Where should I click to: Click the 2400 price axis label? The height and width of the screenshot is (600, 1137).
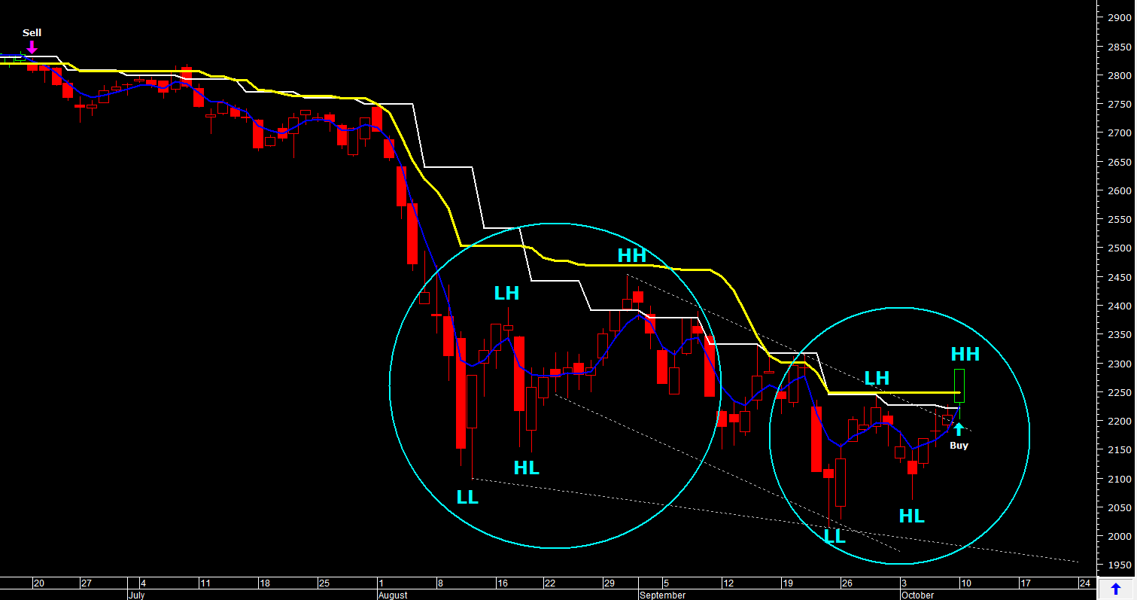coord(1119,306)
